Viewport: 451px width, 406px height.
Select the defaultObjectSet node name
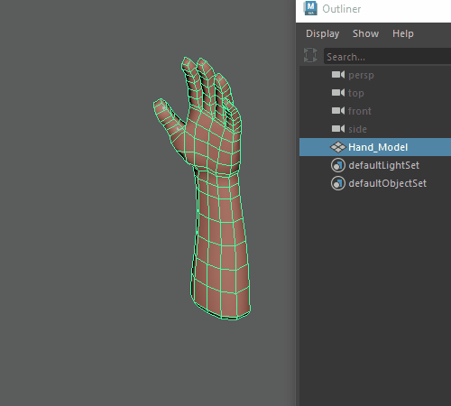(x=387, y=183)
